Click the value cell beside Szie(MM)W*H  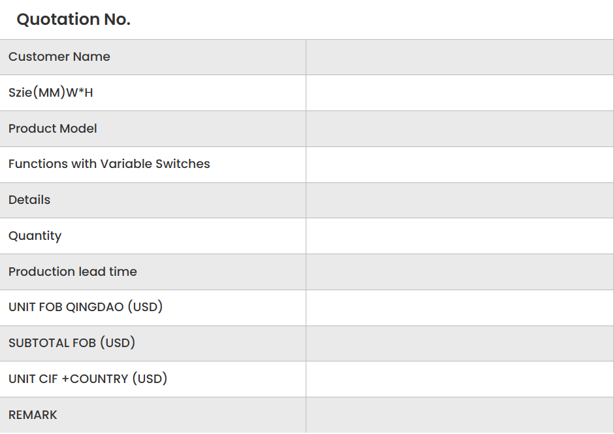coord(459,93)
